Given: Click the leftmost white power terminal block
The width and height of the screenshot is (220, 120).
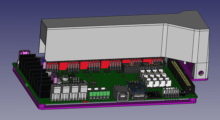Looking at the screenshot, I should (55, 92).
